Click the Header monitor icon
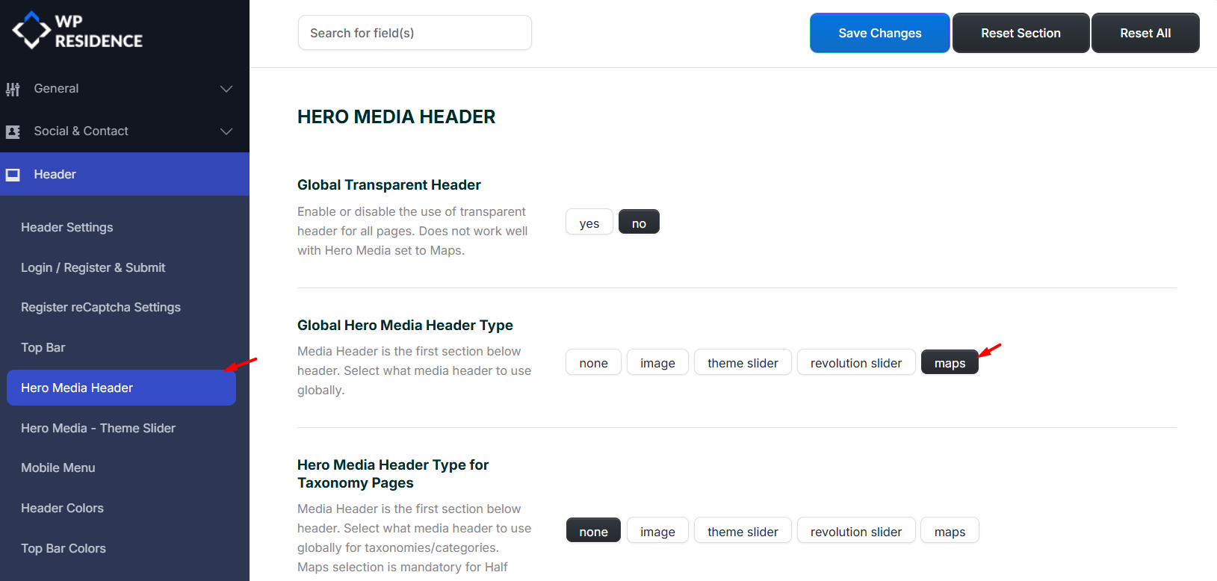1217x581 pixels. (13, 175)
